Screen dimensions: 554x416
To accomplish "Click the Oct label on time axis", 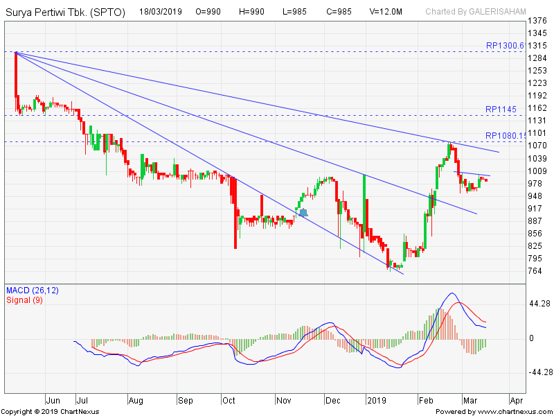I will pyautogui.click(x=229, y=400).
